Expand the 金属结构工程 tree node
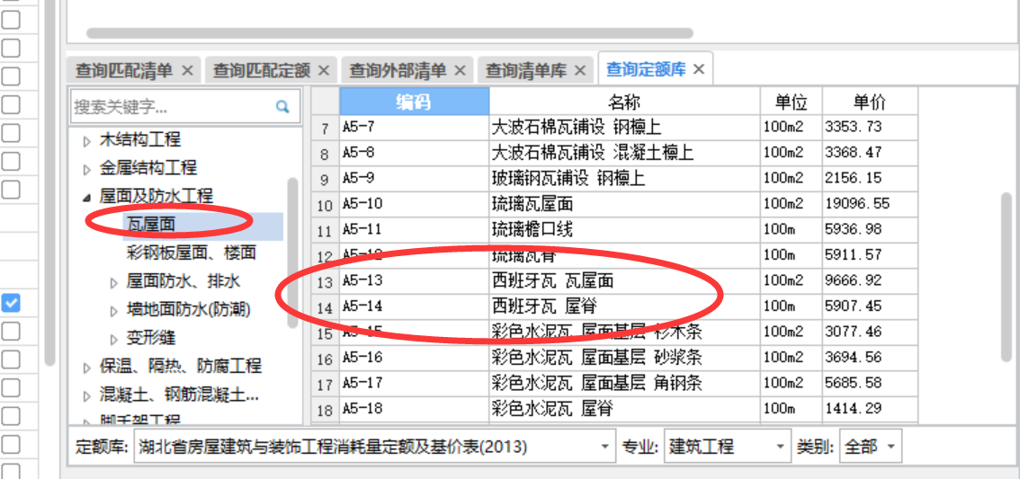 click(87, 169)
